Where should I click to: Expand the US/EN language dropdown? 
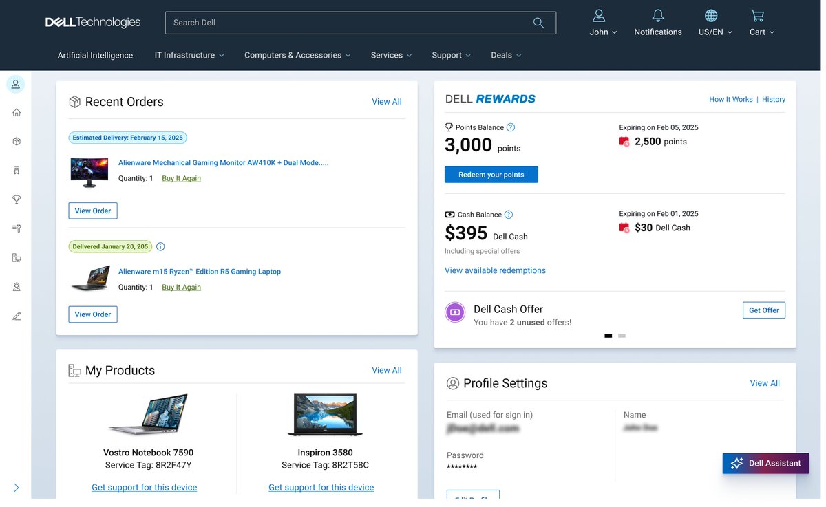coord(730,32)
